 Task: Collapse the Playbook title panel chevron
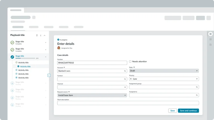(44, 35)
